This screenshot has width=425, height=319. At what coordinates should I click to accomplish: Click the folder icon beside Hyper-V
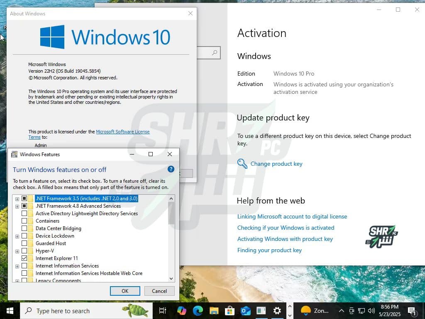(31, 250)
